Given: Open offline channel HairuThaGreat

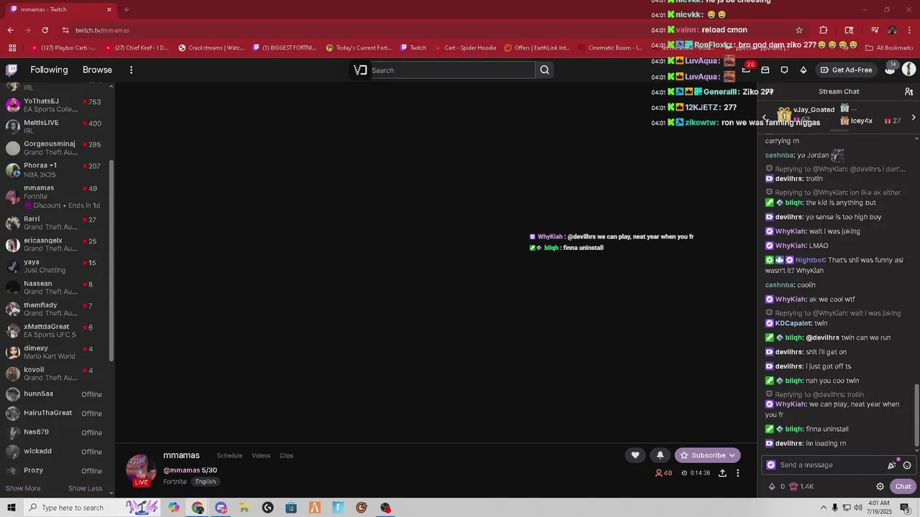Looking at the screenshot, I should point(56,413).
